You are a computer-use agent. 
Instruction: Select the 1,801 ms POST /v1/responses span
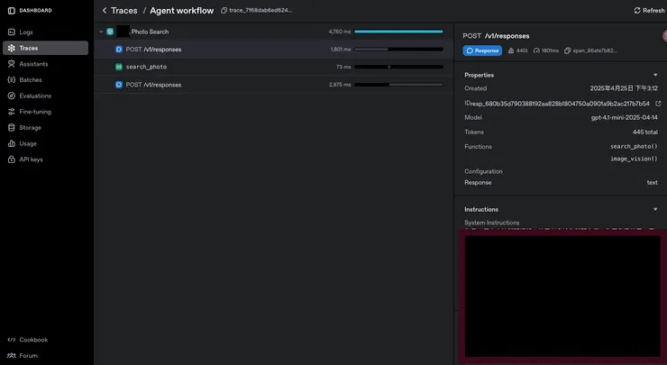click(x=273, y=50)
